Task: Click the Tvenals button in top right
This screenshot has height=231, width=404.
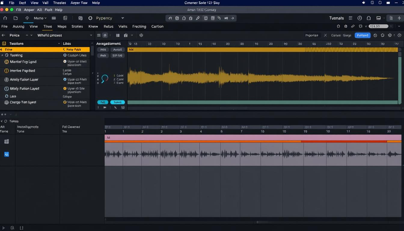Action: pyautogui.click(x=336, y=18)
